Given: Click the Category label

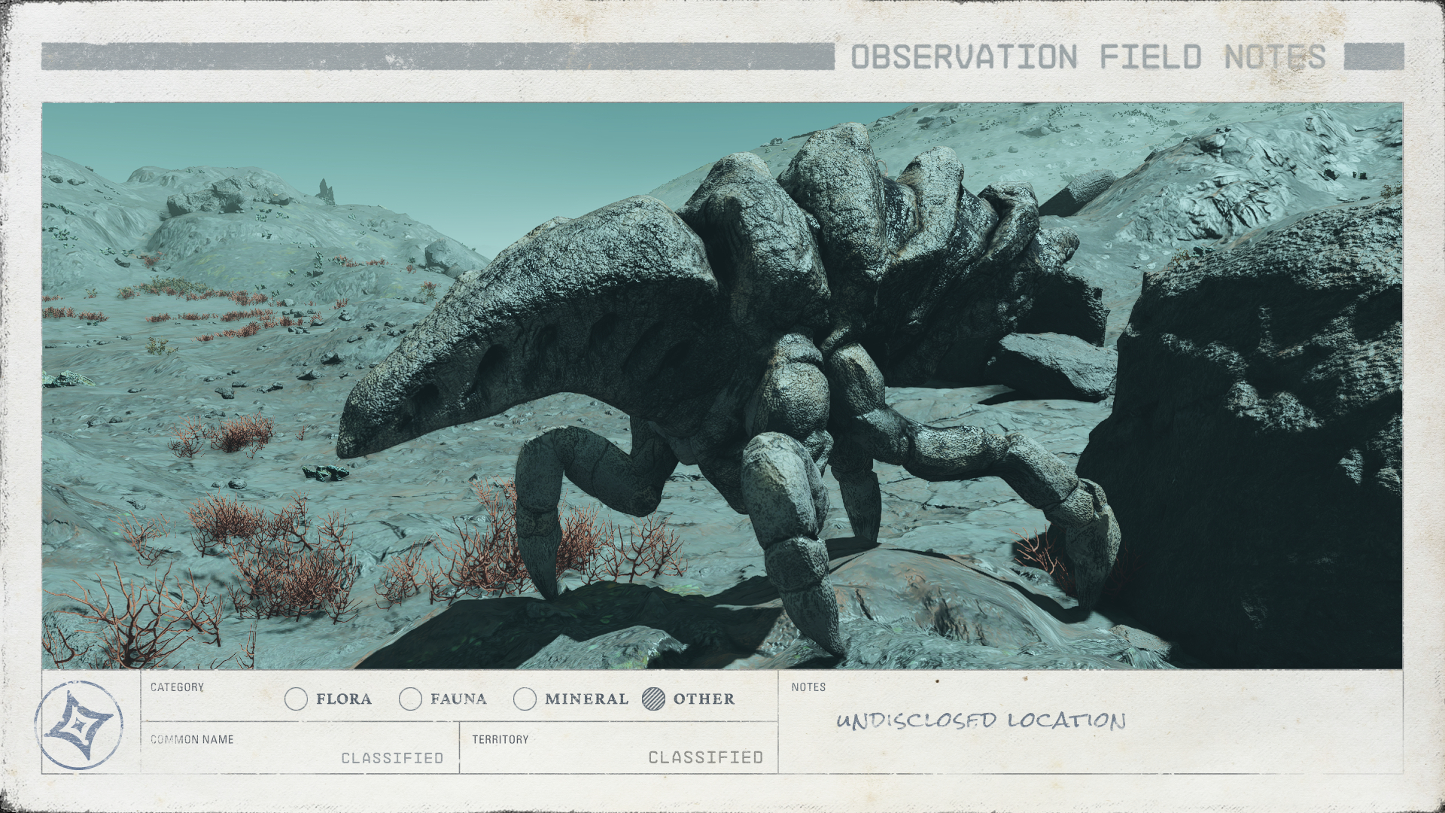Looking at the screenshot, I should tap(177, 687).
